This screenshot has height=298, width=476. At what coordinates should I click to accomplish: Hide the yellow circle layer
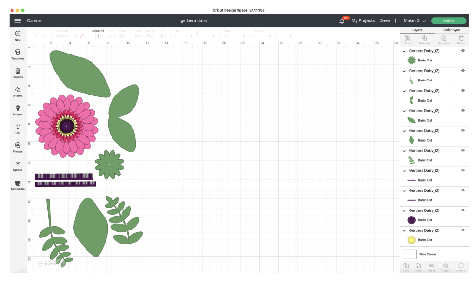[x=463, y=230]
